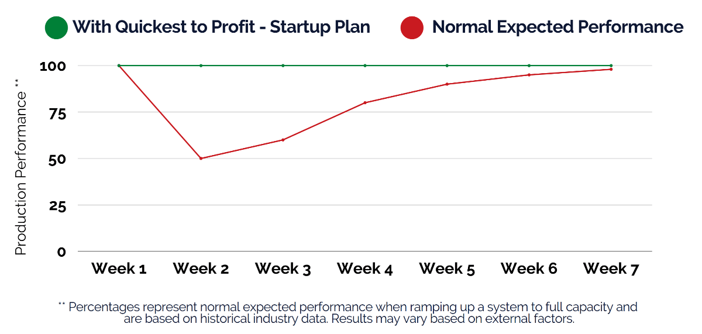Click the red legend circle
702x334 pixels.
[x=412, y=27]
